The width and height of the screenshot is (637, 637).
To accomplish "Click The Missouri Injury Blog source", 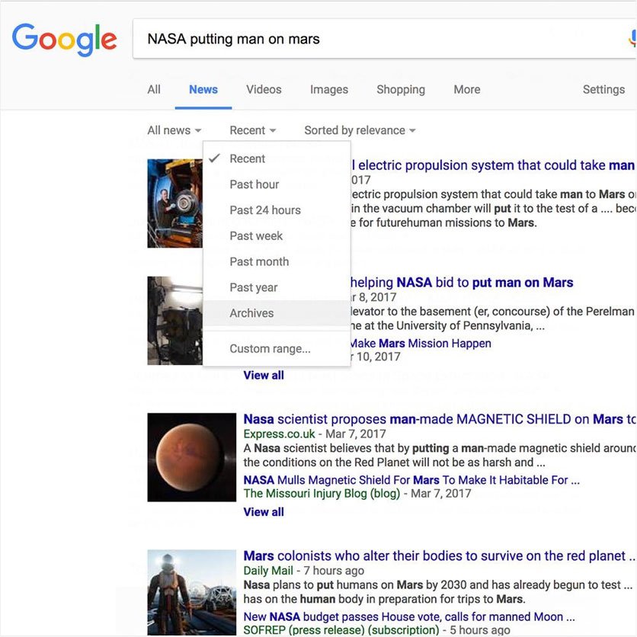I will click(322, 493).
